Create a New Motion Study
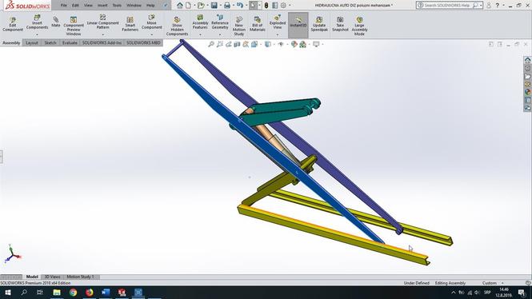Image resolution: width=532 pixels, height=299 pixels. coord(239,26)
